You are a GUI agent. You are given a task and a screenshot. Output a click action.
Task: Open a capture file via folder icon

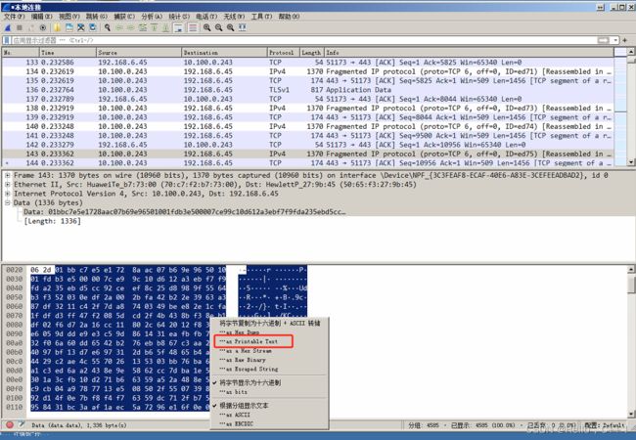point(57,27)
